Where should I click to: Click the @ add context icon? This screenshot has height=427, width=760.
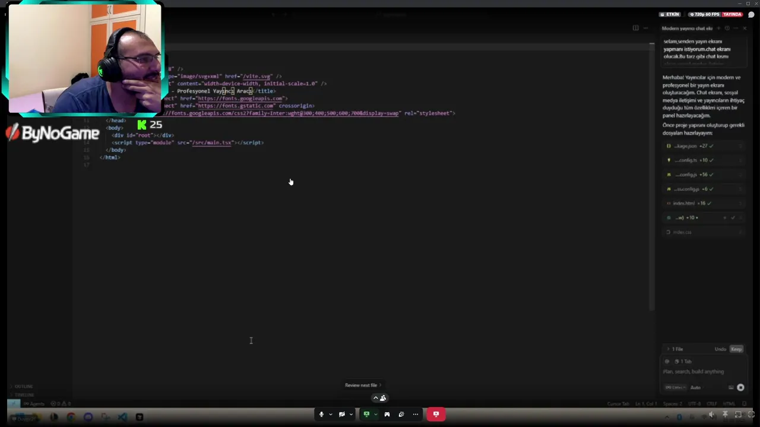[667, 361]
